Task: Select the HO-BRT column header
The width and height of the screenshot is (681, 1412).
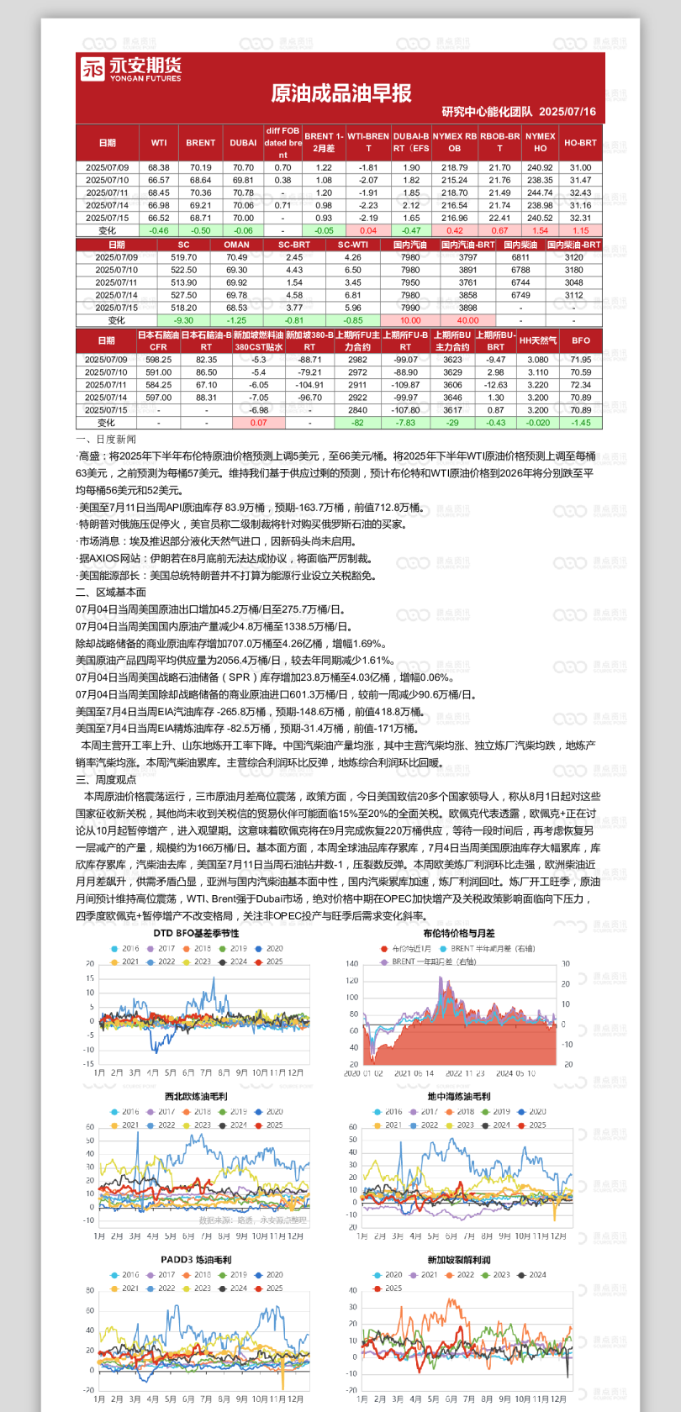Action: (x=580, y=143)
